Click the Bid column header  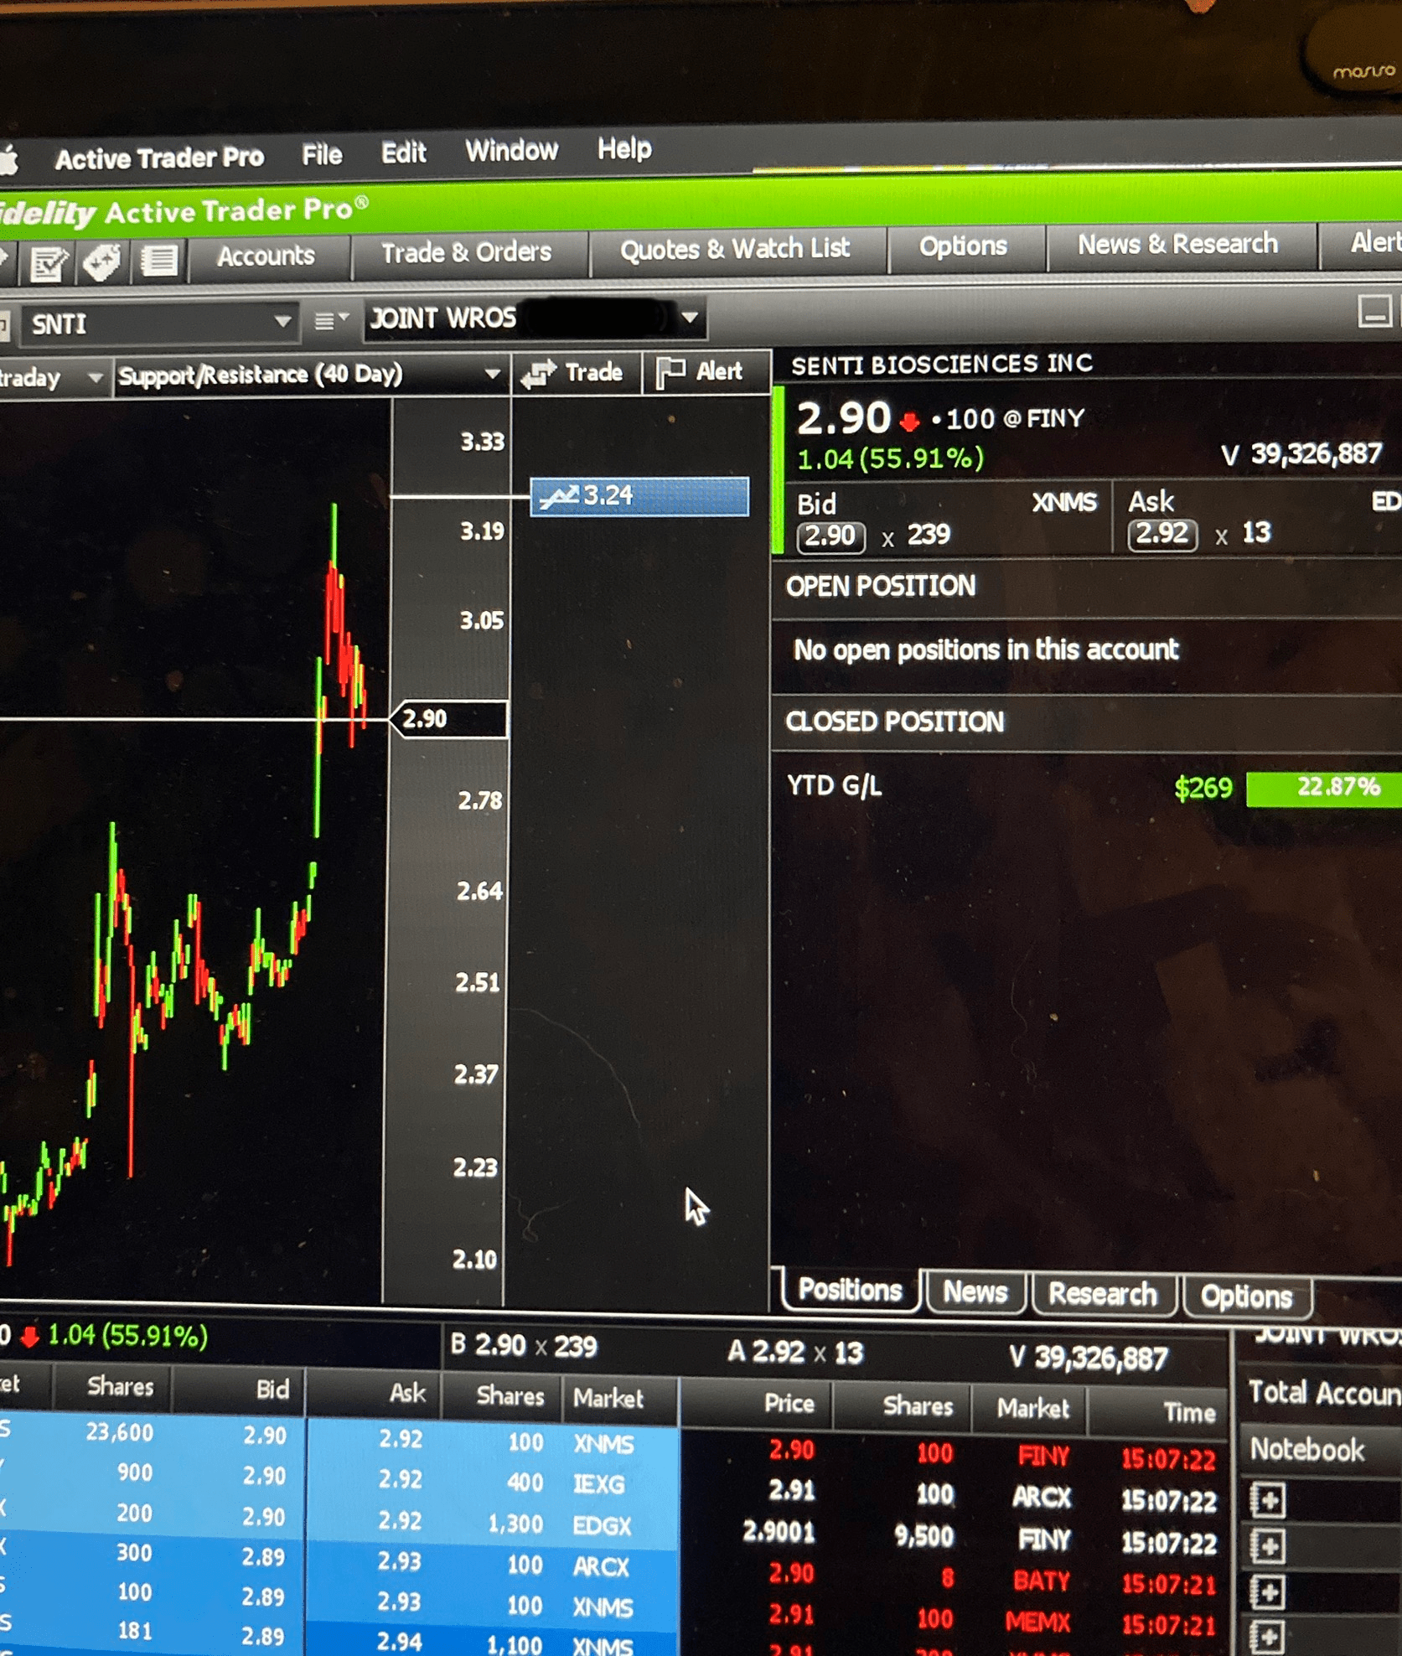(272, 1389)
